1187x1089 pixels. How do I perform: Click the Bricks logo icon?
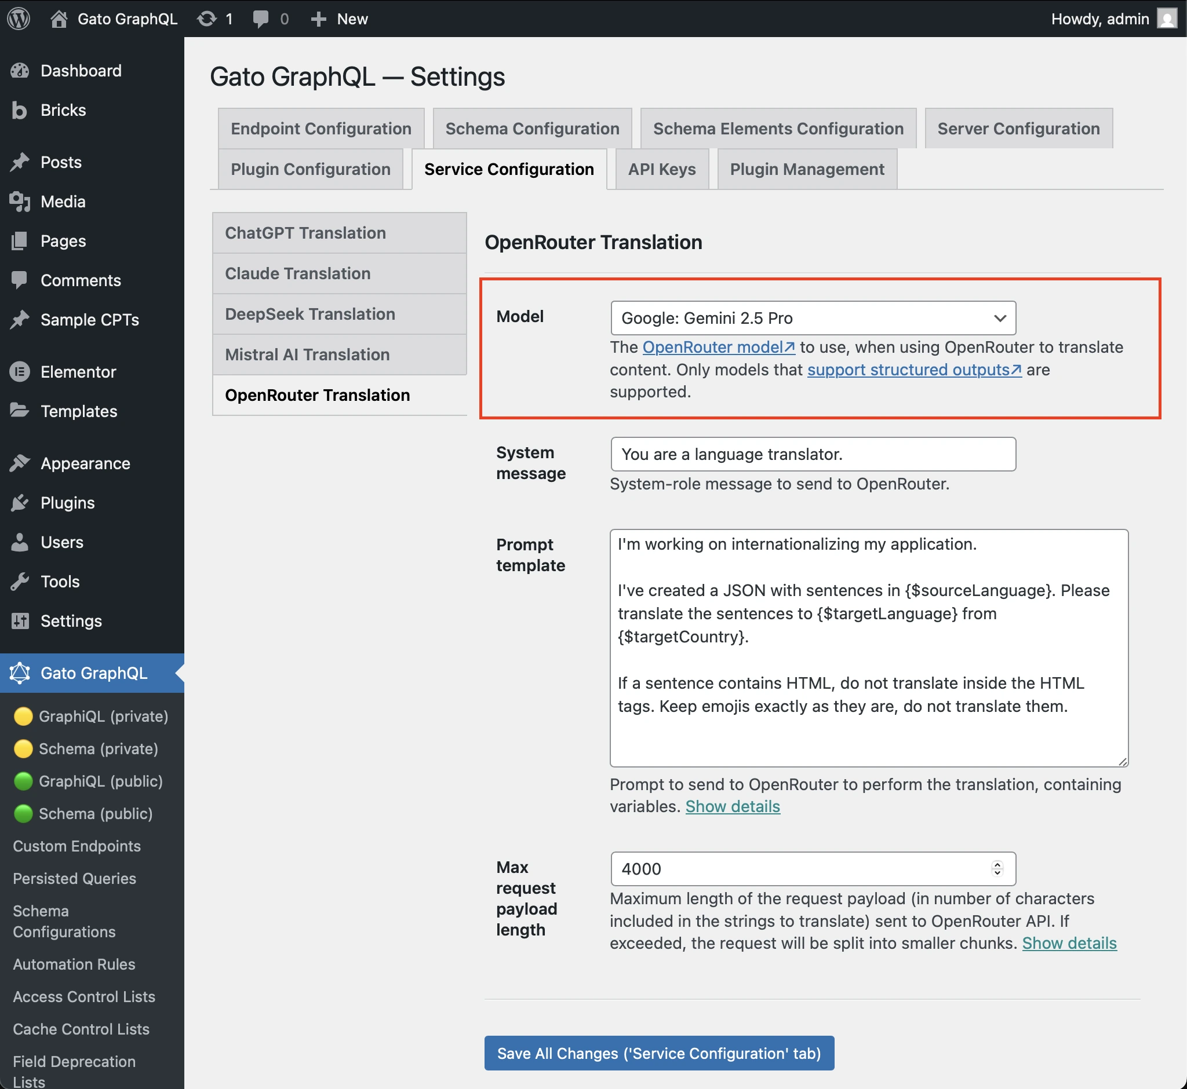pos(20,110)
